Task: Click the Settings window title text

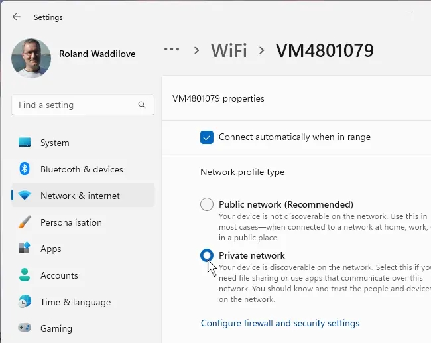Action: pyautogui.click(x=48, y=17)
